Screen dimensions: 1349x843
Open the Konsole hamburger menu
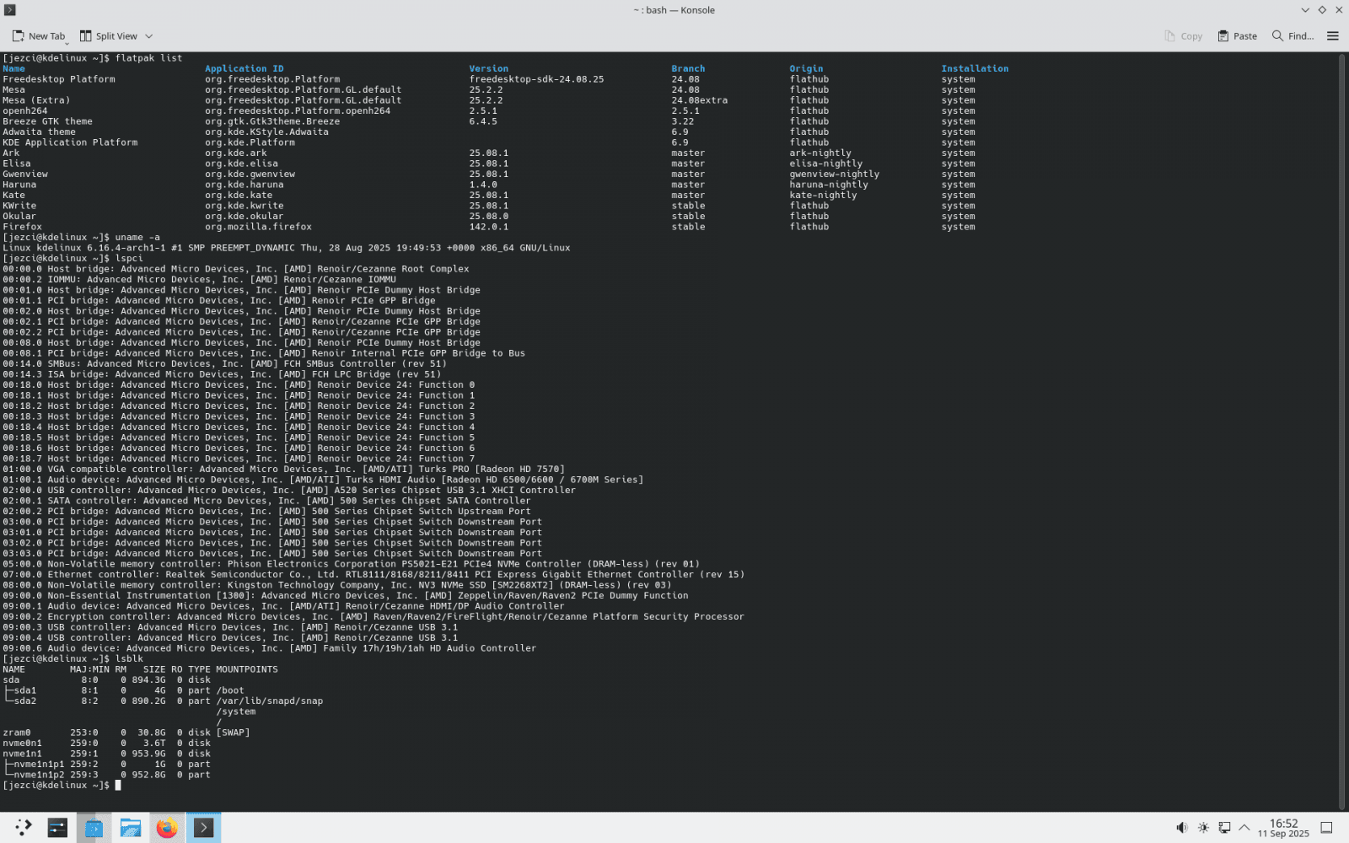tap(1333, 36)
